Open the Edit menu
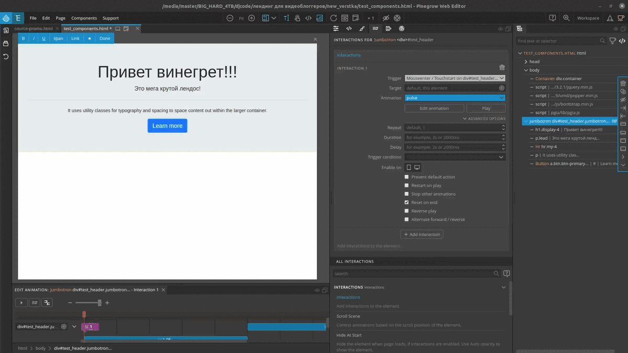Viewport: 628px width, 353px height. 46,18
